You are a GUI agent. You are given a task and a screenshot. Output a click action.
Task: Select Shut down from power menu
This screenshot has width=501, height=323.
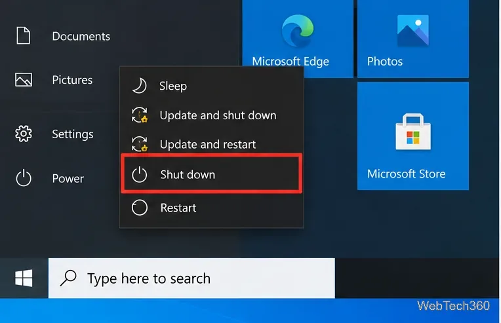click(x=188, y=174)
